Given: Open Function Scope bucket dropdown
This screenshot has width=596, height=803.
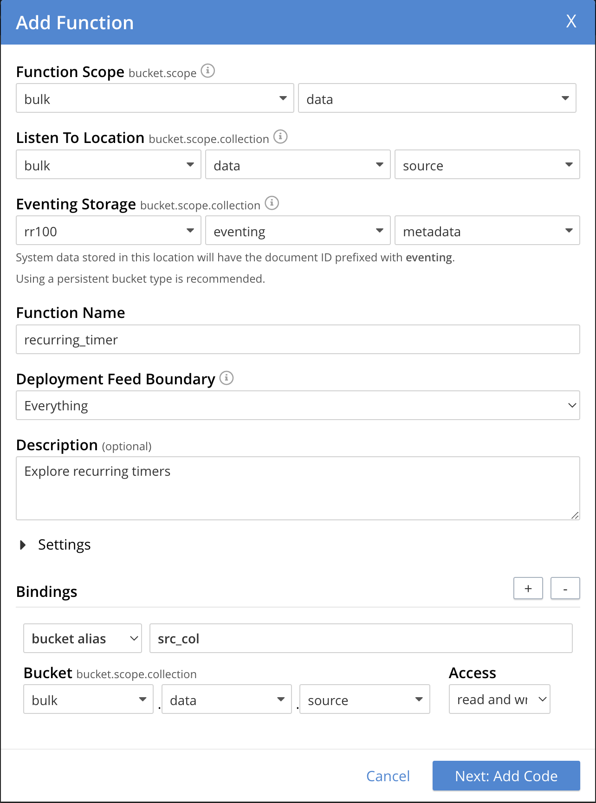Looking at the screenshot, I should (x=155, y=98).
